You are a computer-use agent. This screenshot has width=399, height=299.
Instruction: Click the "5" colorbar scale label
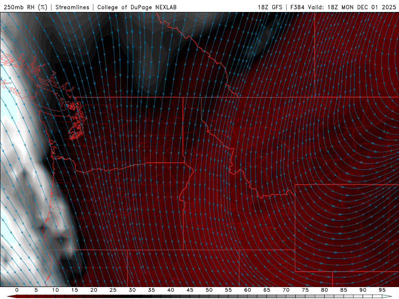[x=36, y=290]
